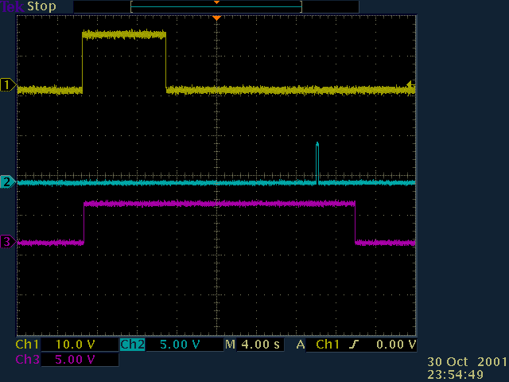Select the magenta Ch3 label

point(27,360)
